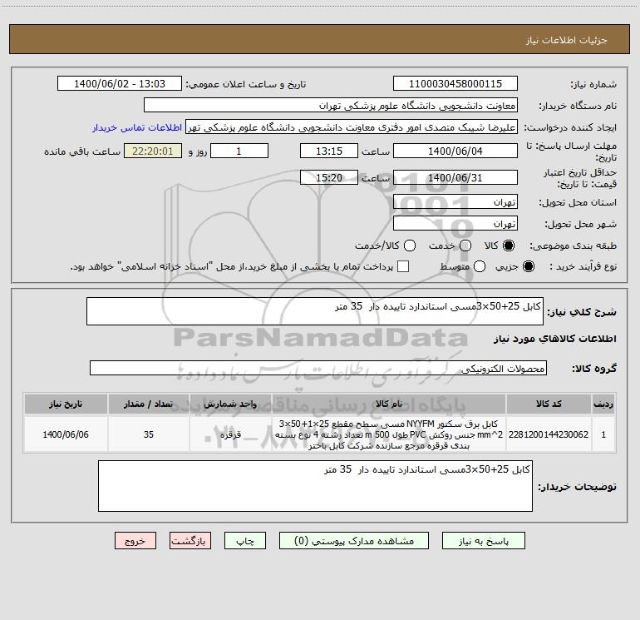Click the announcement date field 1400/06/02 - 13:03
The image size is (640, 620).
coord(120,83)
